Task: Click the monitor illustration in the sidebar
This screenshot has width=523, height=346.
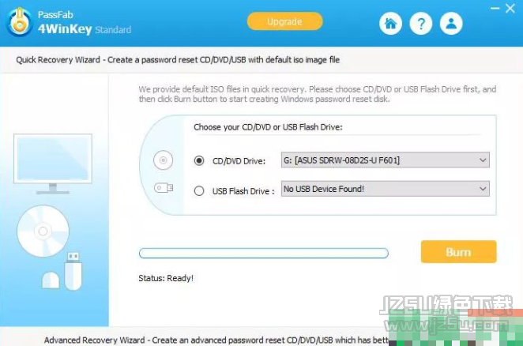Action: coord(53,164)
